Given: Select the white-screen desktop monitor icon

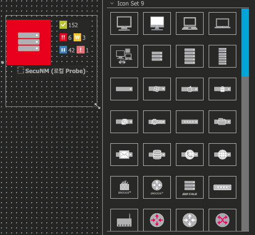Looking at the screenshot, I should click(157, 24).
